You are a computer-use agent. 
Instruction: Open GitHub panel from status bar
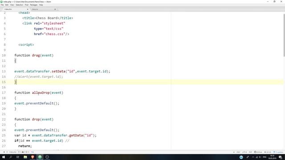point(258,152)
